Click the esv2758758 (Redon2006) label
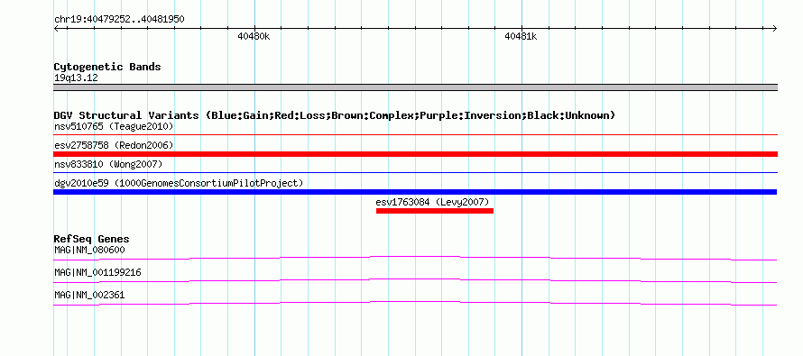This screenshot has width=803, height=356. point(114,145)
